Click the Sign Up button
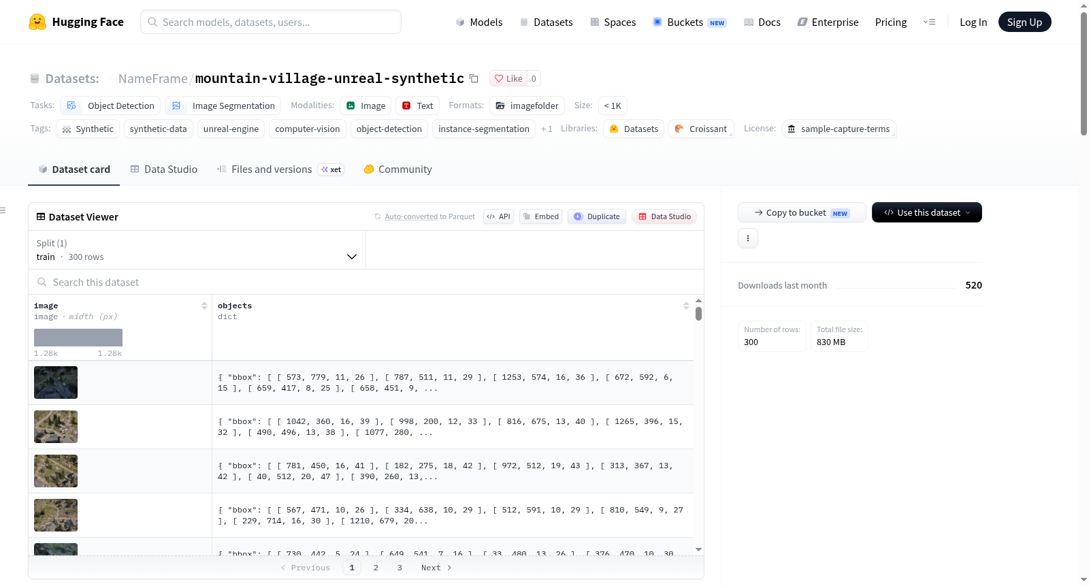1089x586 pixels. tap(1024, 22)
